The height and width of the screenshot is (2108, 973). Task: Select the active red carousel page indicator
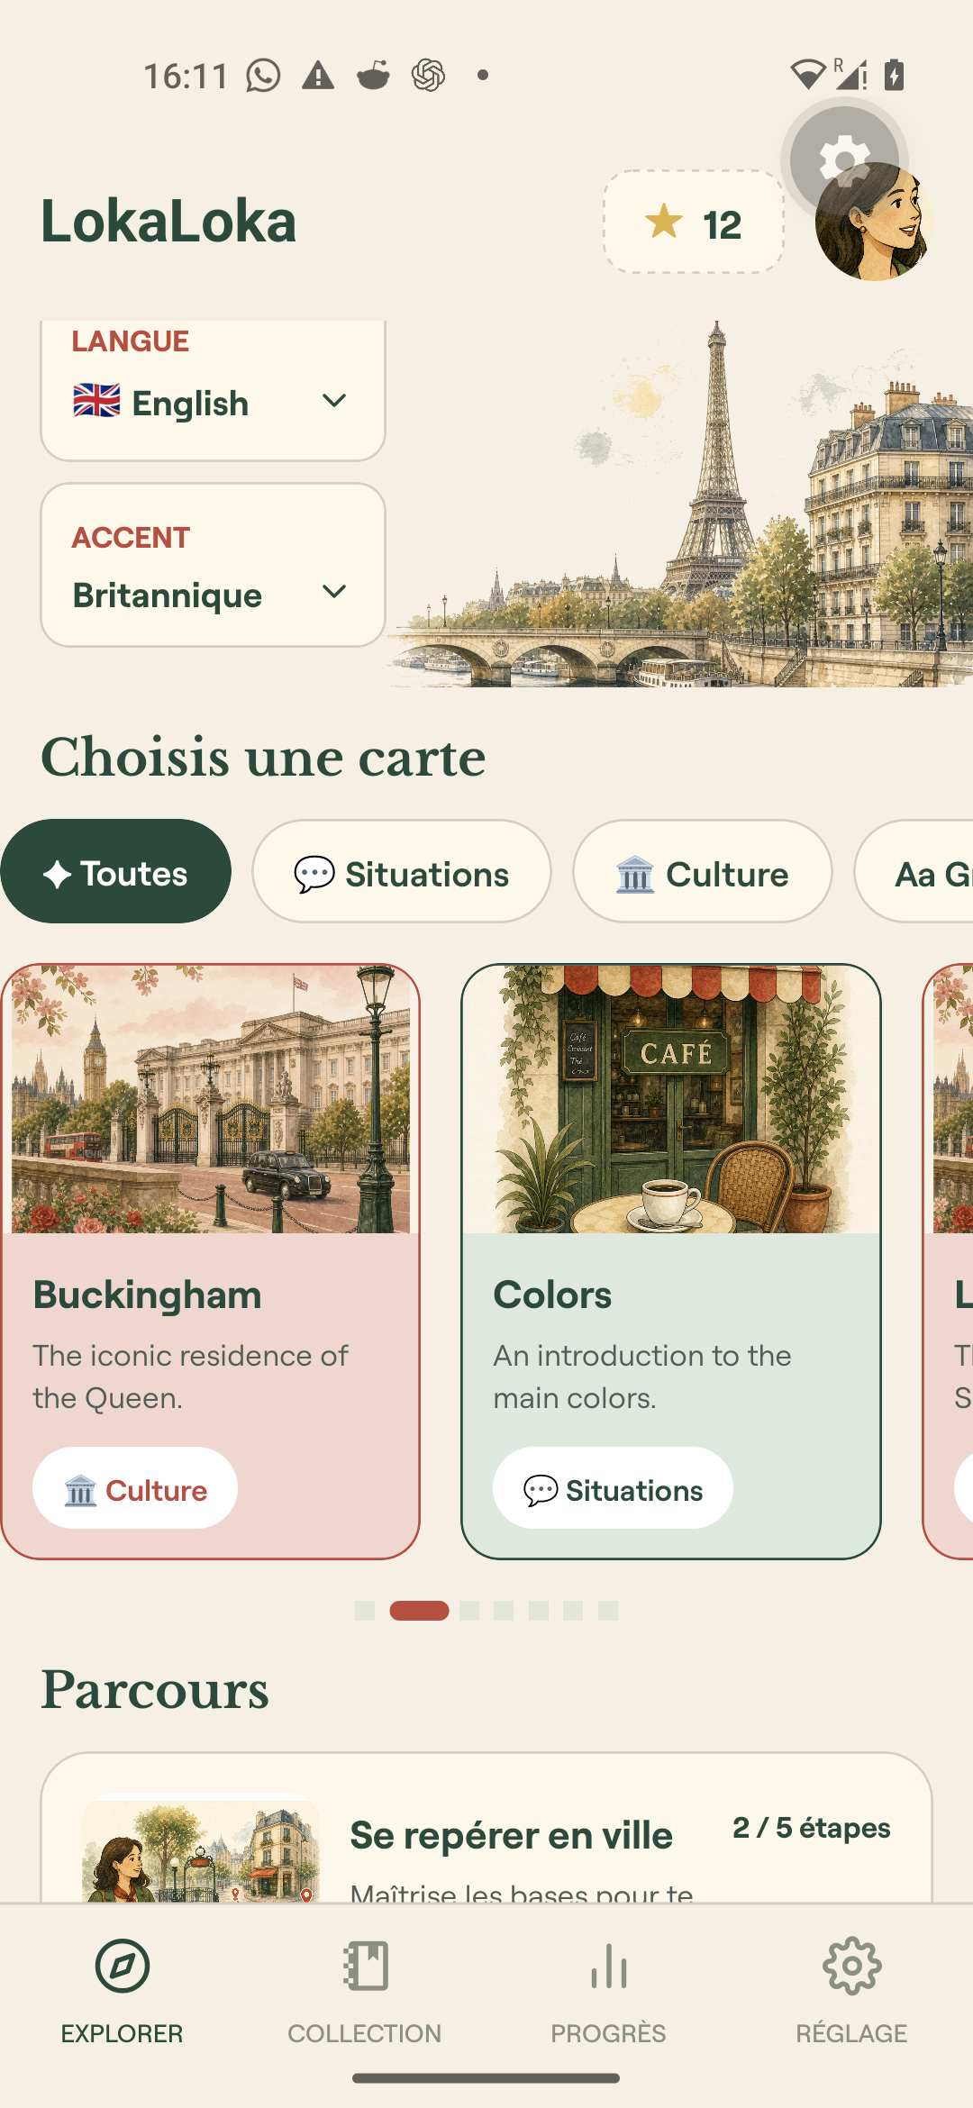pos(419,1611)
